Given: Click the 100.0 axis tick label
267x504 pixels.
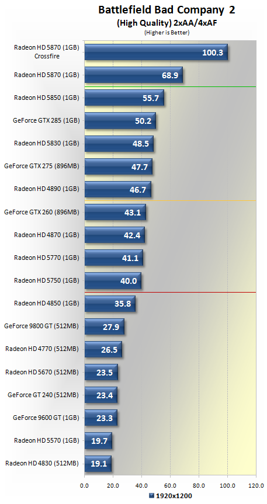Looking at the screenshot, I should tap(227, 485).
